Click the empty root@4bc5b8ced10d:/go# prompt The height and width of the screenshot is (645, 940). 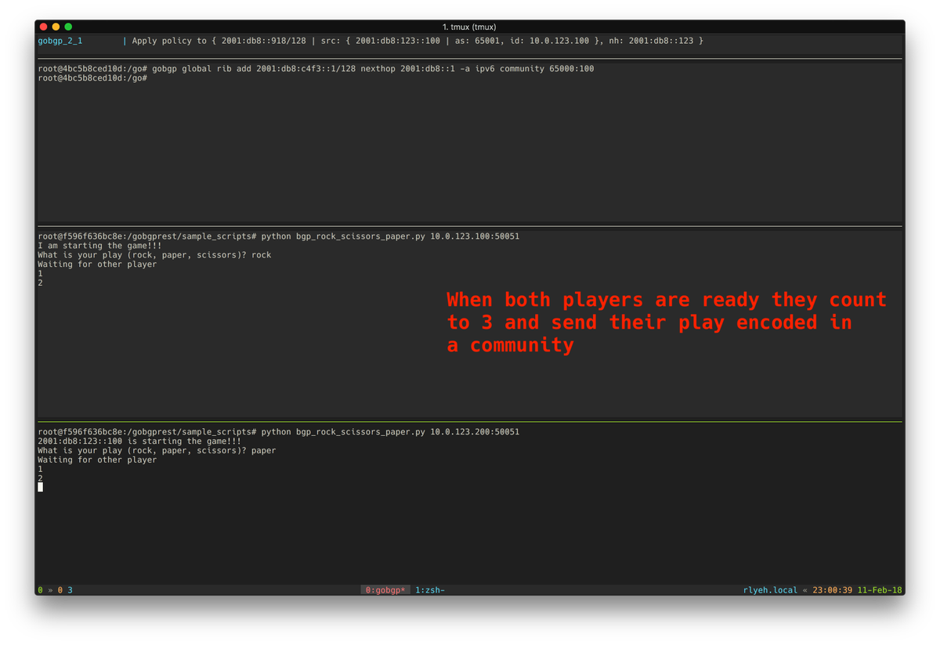(92, 78)
